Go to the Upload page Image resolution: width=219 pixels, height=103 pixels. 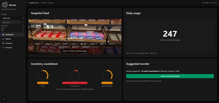click(13, 39)
